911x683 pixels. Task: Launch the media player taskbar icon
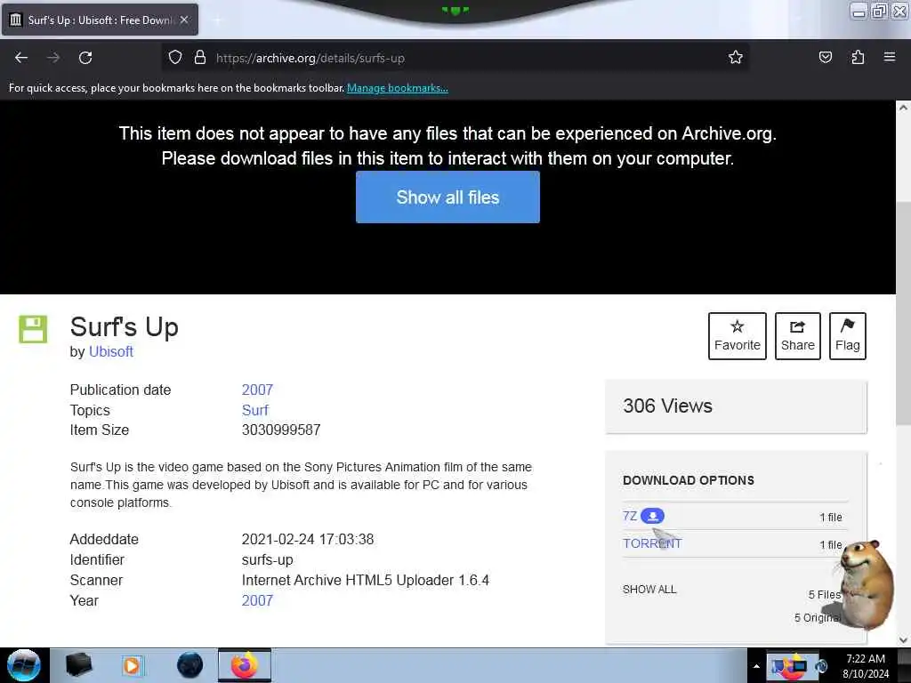pos(132,665)
